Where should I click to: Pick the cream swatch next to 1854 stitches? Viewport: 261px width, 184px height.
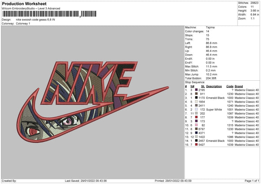point(197,102)
